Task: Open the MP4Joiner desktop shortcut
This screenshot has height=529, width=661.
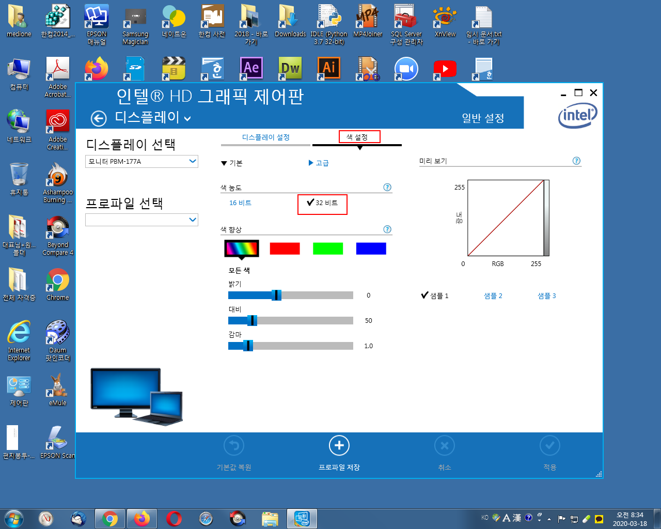Action: 368,22
